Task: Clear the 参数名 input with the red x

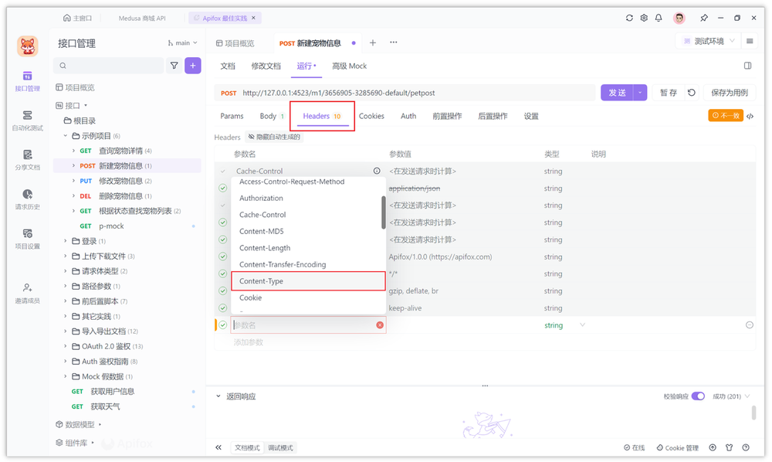Action: [x=379, y=325]
